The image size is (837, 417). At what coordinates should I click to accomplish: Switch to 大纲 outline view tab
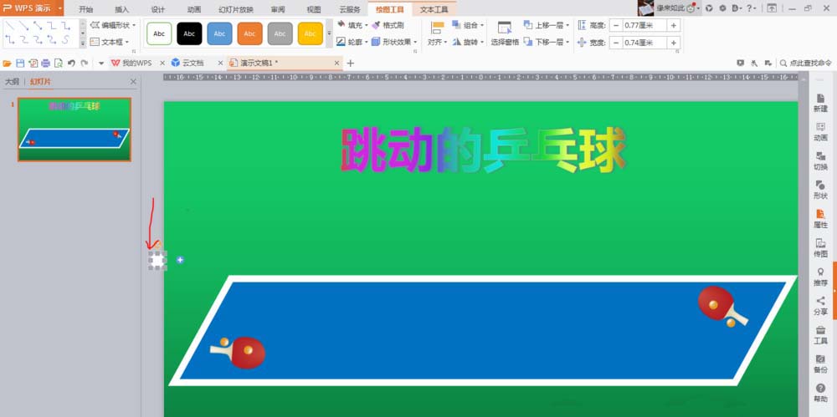12,82
